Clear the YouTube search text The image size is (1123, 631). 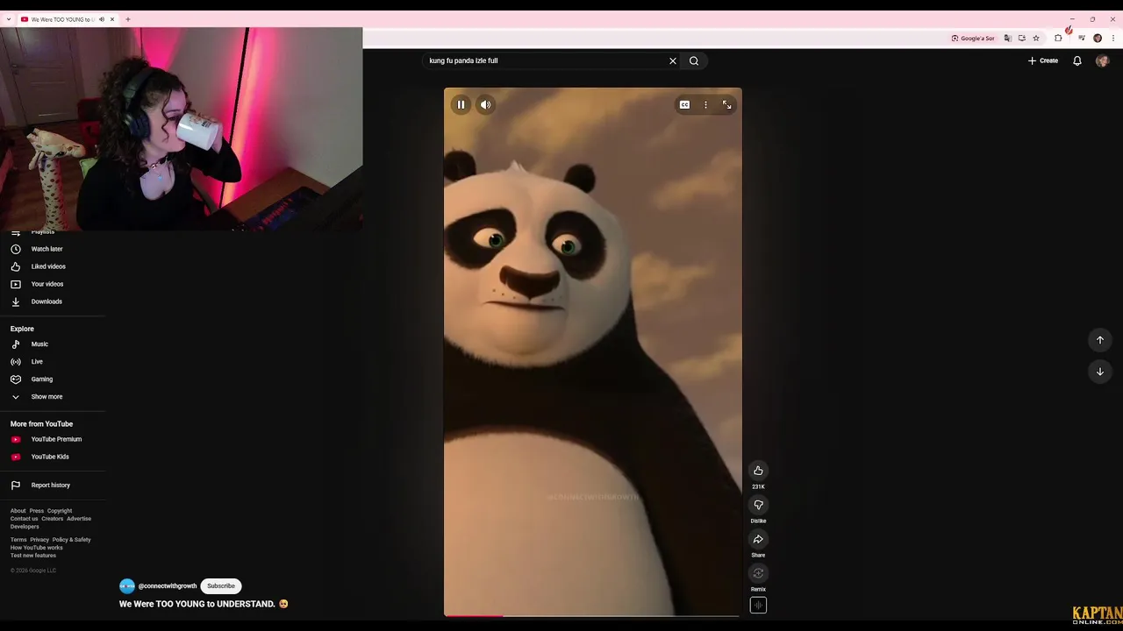click(x=673, y=60)
